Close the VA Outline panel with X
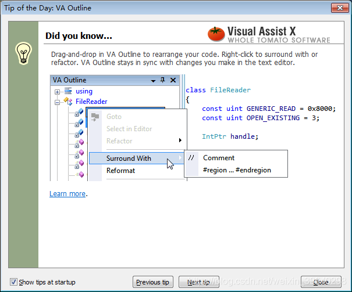This screenshot has width=352, height=292. click(x=173, y=80)
